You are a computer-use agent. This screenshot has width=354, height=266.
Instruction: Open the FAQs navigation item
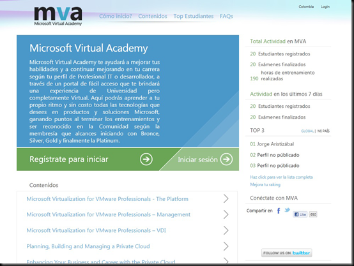[x=226, y=16]
